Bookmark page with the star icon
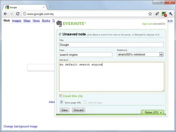Image resolution: width=176 pixels, height=132 pixels. pos(150,14)
